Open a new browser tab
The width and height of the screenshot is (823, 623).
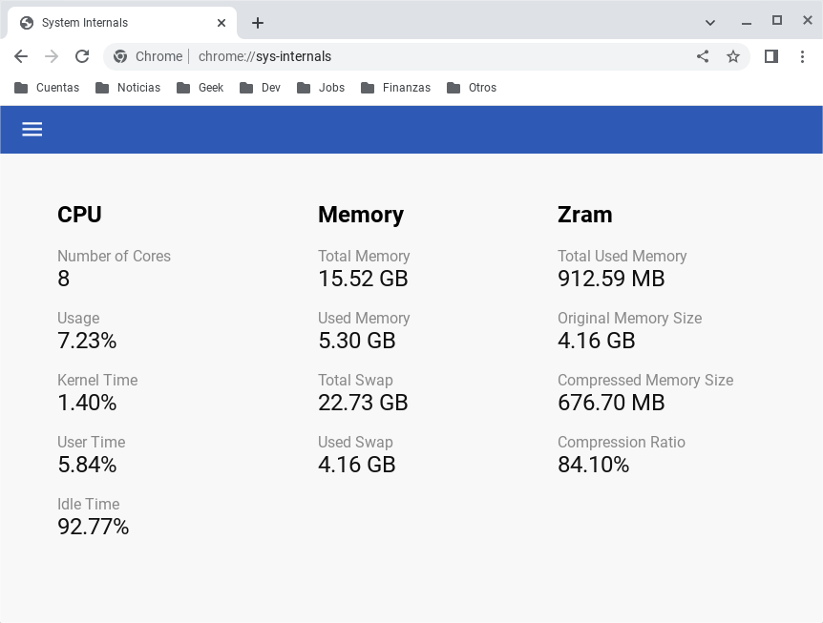[257, 23]
